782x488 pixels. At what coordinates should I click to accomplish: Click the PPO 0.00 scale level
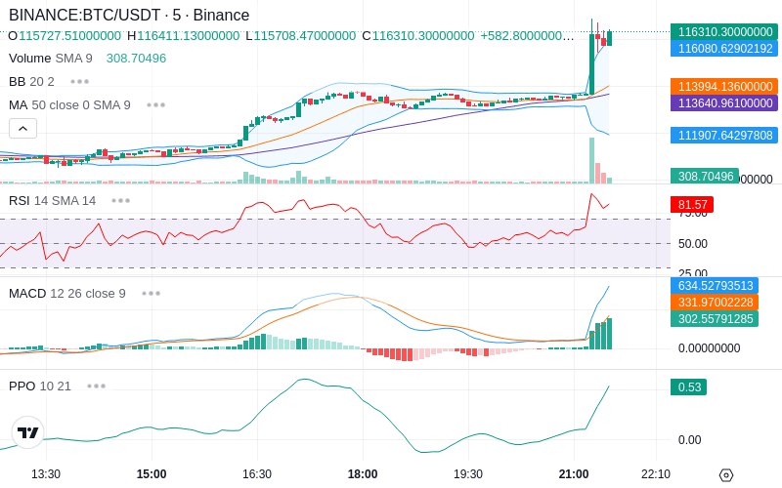[x=689, y=440]
